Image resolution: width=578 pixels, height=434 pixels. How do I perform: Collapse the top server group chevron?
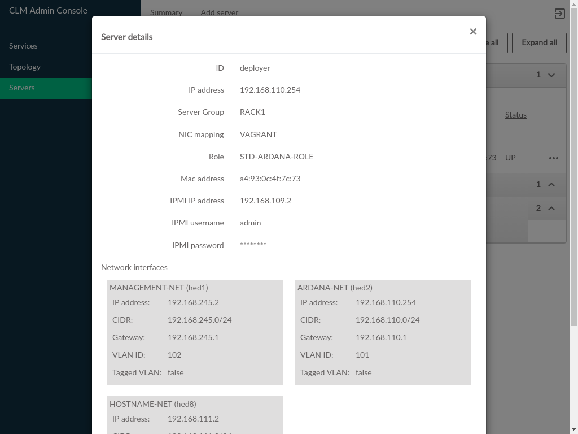coord(551,75)
